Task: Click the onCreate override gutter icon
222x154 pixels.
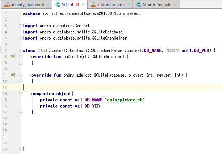Action: click(13, 57)
